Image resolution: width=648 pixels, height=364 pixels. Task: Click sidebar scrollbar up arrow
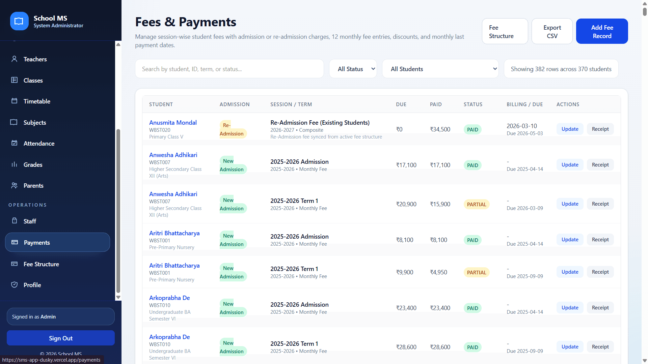point(118,44)
